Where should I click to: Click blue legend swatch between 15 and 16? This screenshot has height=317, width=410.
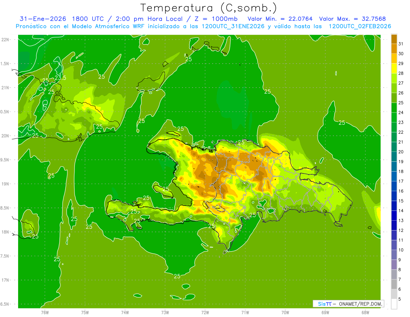click(394, 196)
